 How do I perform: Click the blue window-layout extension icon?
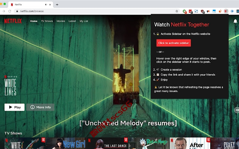pos(214,11)
